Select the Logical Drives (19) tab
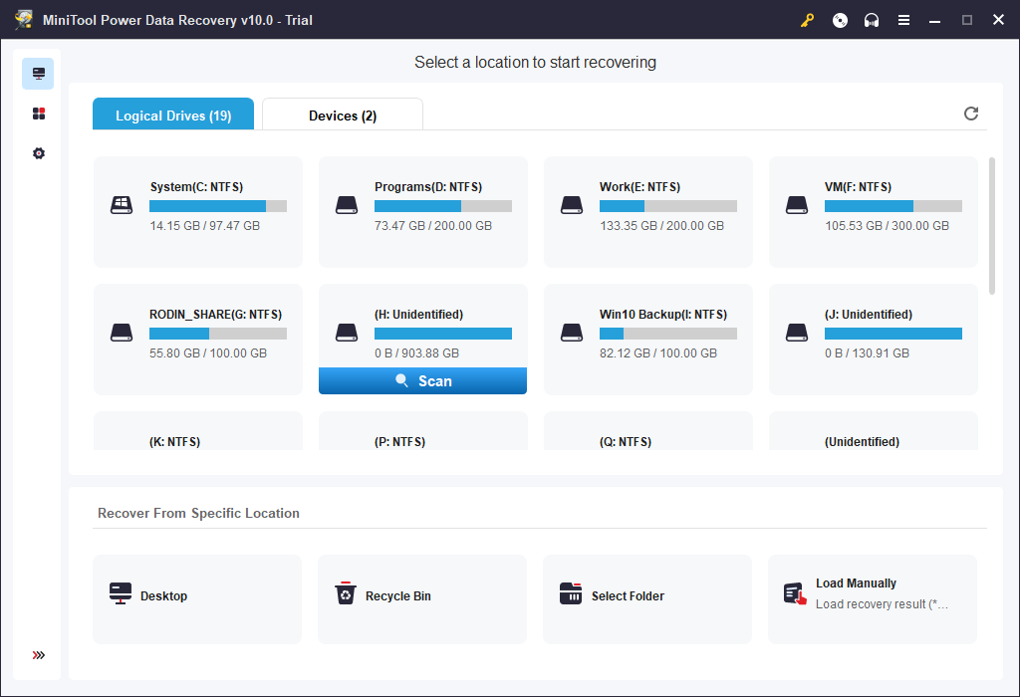The height and width of the screenshot is (697, 1020). click(x=173, y=116)
